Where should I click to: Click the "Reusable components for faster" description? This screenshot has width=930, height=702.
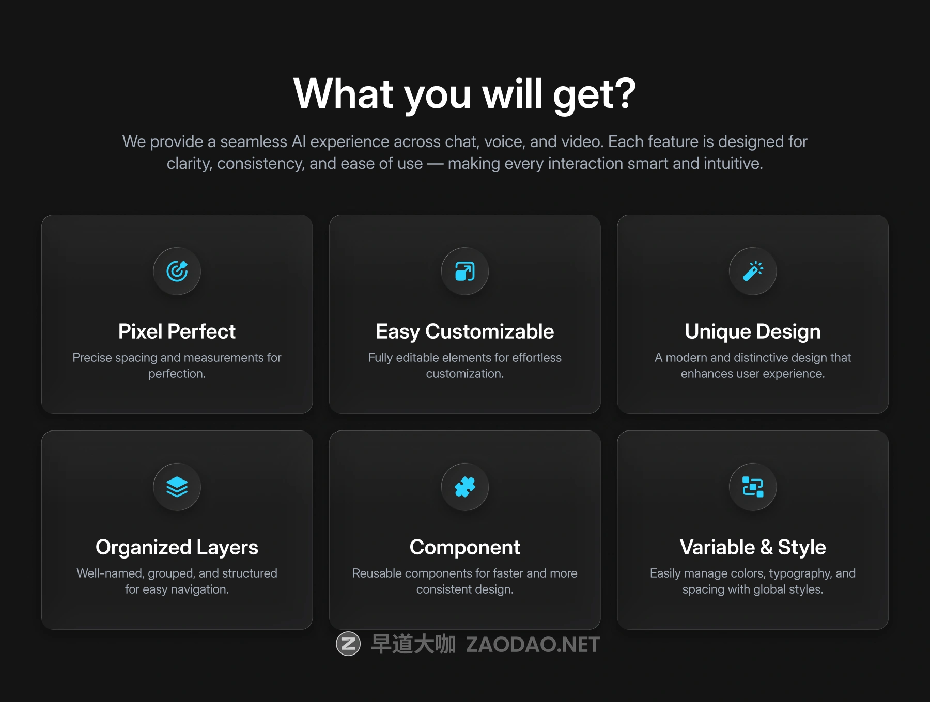coord(464,581)
